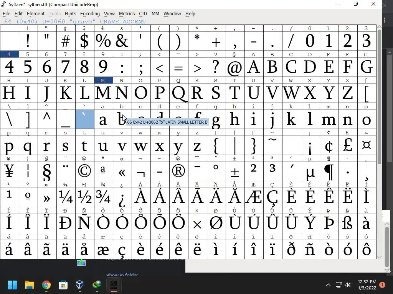The width and height of the screenshot is (393, 294).
Task: Select the cent sign glyph cell
Action: click(329, 145)
